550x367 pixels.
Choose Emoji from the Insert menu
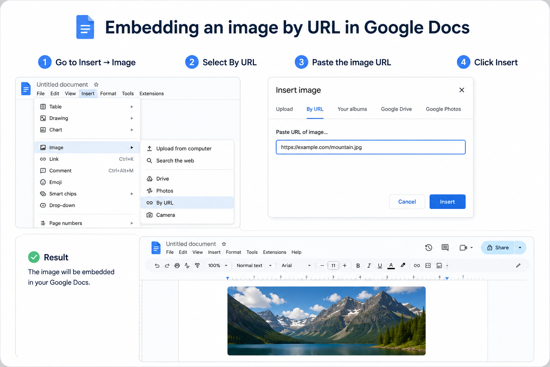(x=87, y=182)
